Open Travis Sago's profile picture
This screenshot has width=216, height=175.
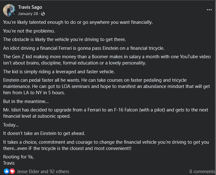click(9, 10)
